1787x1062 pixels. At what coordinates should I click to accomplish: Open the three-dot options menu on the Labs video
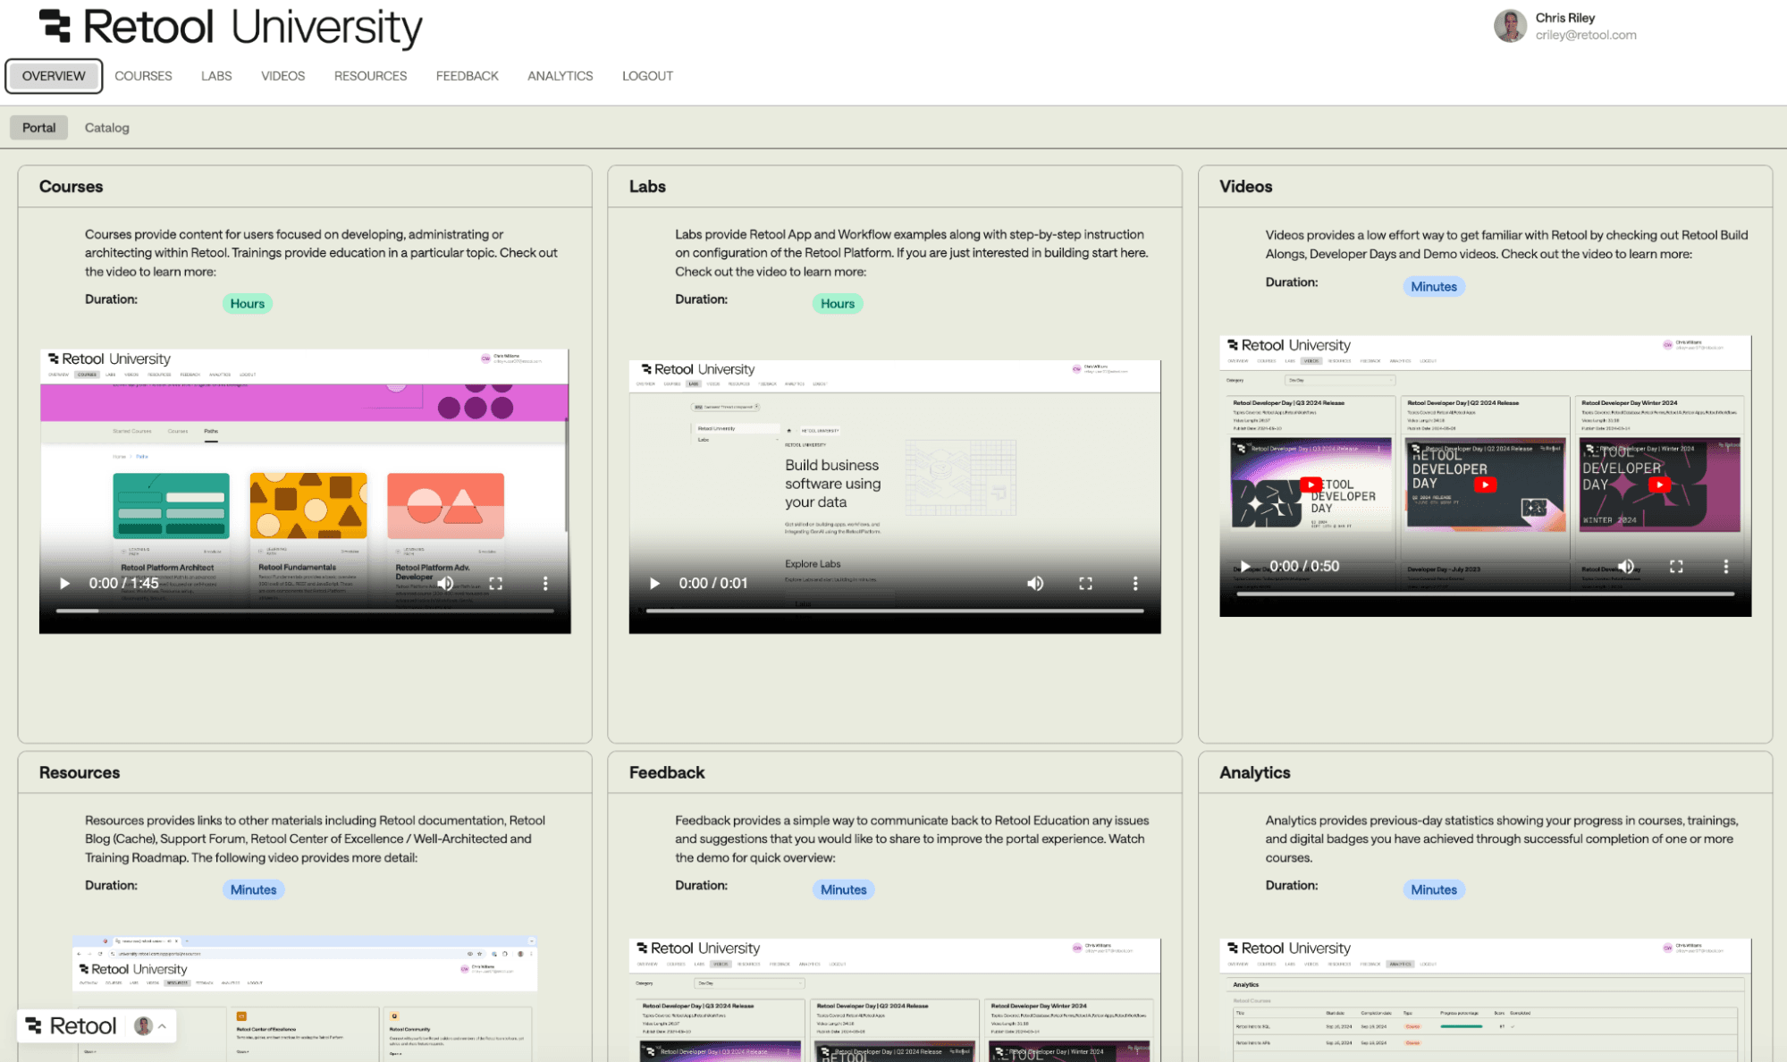(1135, 583)
